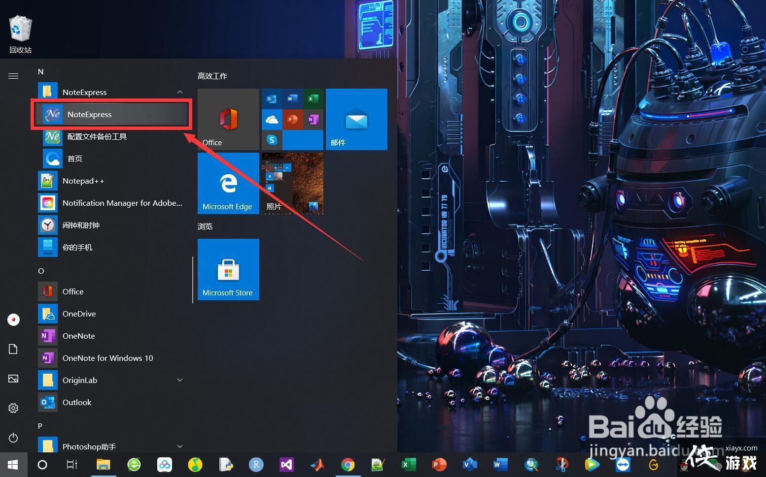The height and width of the screenshot is (477, 766).
Task: Open the 照片 photos tile
Action: 292,183
